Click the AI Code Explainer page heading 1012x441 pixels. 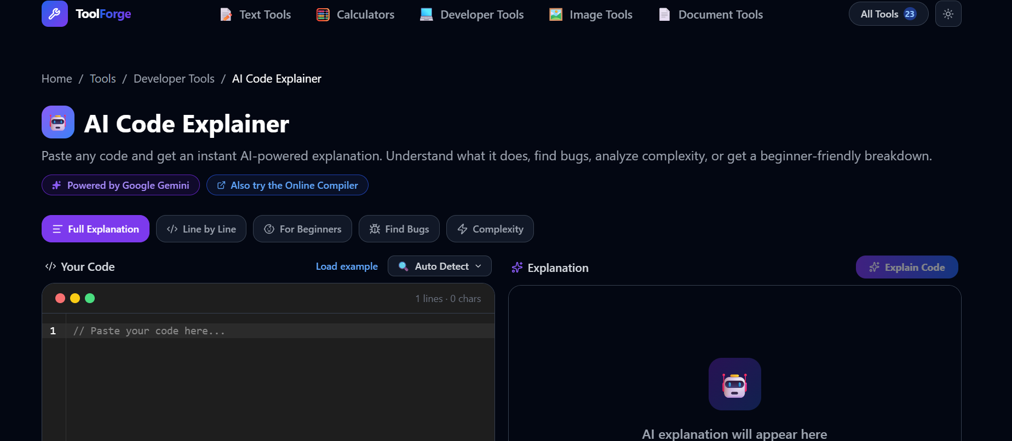pos(186,124)
